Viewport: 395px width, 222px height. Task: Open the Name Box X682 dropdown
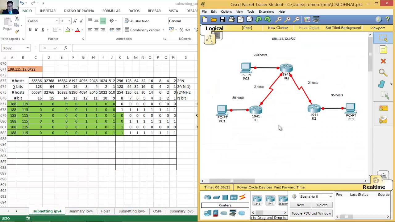coord(27,48)
